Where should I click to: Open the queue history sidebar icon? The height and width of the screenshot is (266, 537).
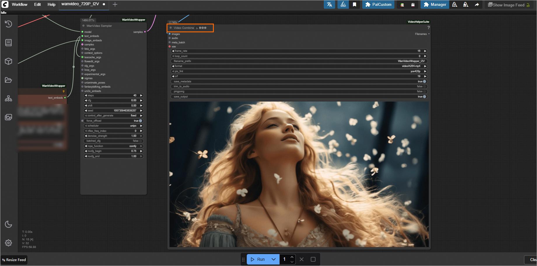[8, 24]
